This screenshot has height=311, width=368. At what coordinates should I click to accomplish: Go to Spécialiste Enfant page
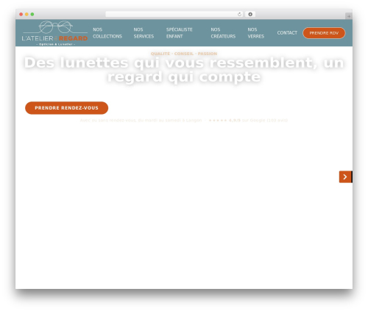point(180,33)
